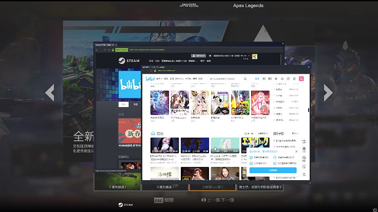The image size is (378, 212).
Task: Click the back arrow in Steam browser
Action: pos(99,50)
